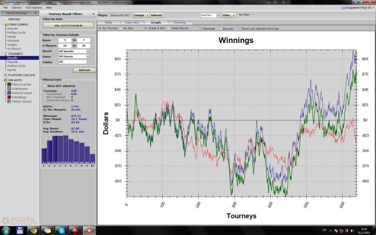This screenshot has height=235, width=376.
Task: Click the PLAYERS (30244) icon
Action: point(5,75)
